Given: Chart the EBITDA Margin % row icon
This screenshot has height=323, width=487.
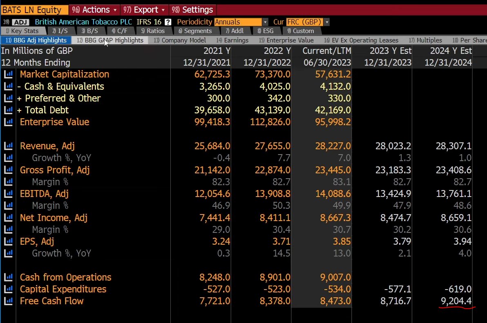Looking at the screenshot, I should coord(9,206).
